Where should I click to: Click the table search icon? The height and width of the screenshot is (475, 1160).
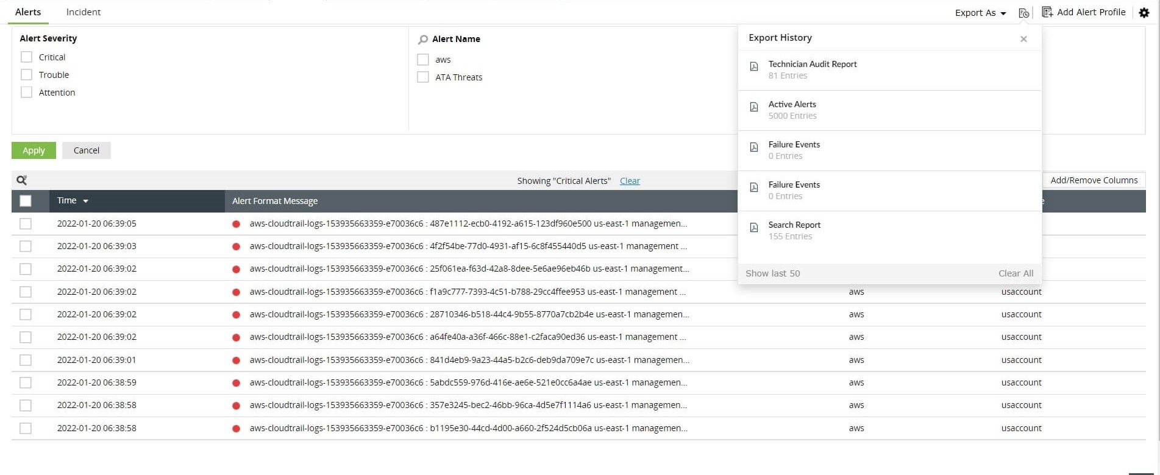22,180
